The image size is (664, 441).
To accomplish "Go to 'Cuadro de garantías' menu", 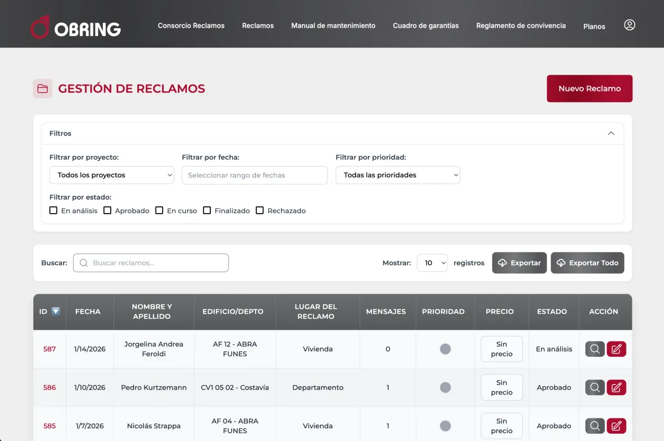I will click(x=426, y=25).
